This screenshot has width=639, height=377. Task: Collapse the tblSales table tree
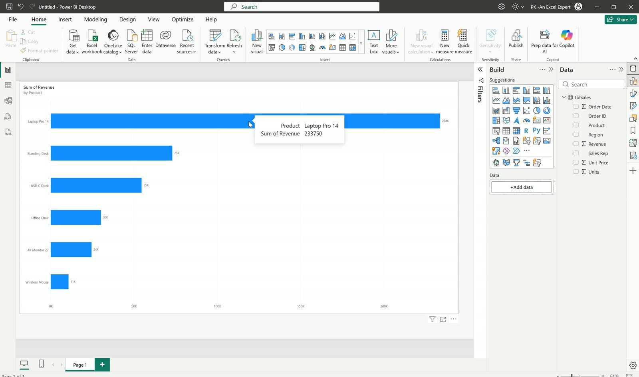pos(564,97)
